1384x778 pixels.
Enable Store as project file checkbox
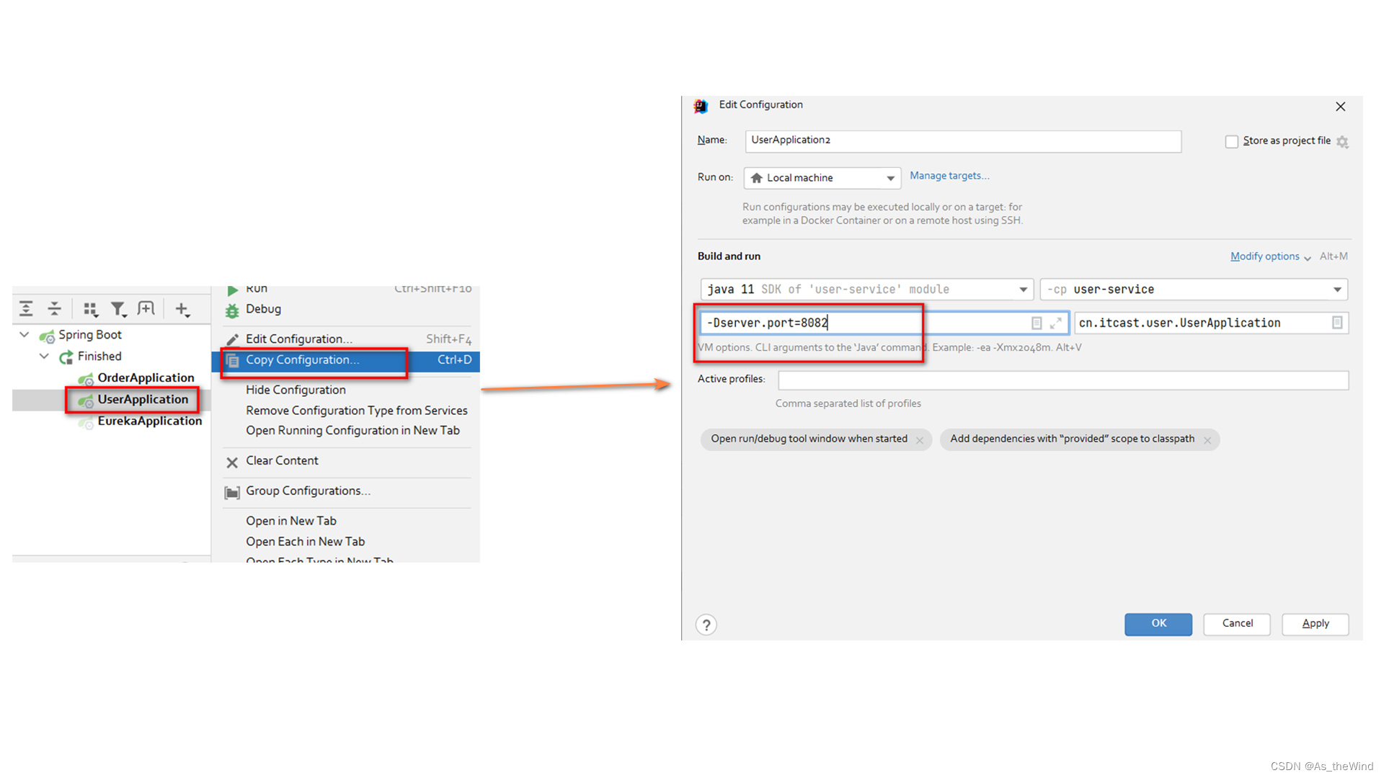coord(1232,141)
